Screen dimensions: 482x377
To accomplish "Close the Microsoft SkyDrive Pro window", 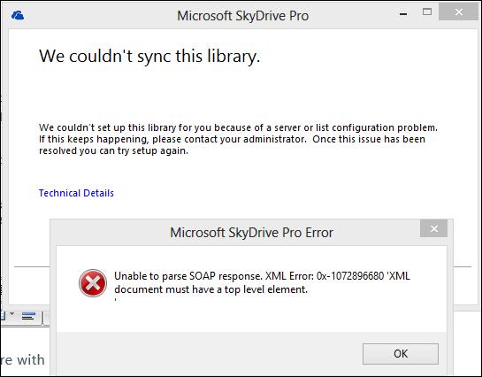I will [459, 12].
